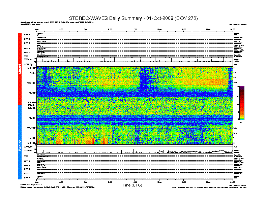Screen dimensions: 267x206
Task: Click the Ahead "LFR A" row label
Action: point(27,35)
